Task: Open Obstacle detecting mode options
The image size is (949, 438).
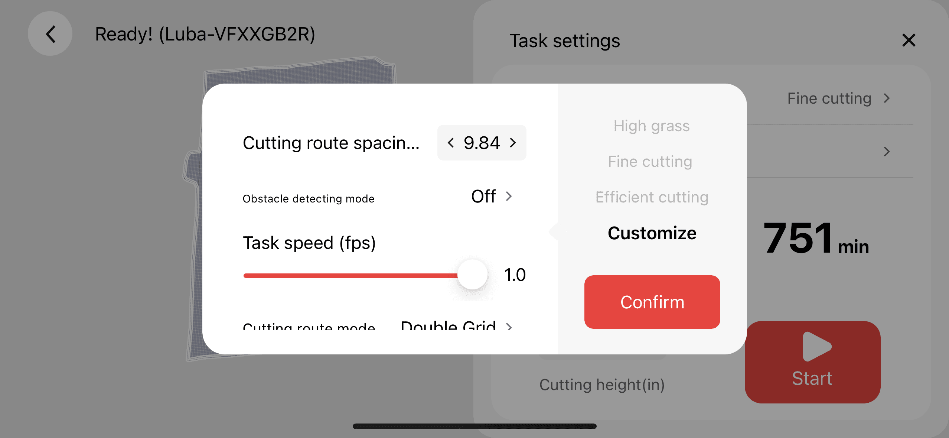Action: pyautogui.click(x=509, y=196)
